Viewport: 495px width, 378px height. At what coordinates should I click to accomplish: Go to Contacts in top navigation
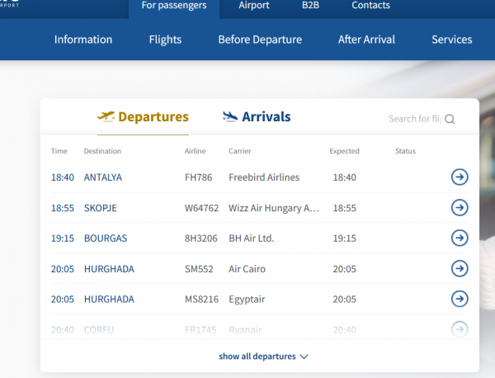370,6
